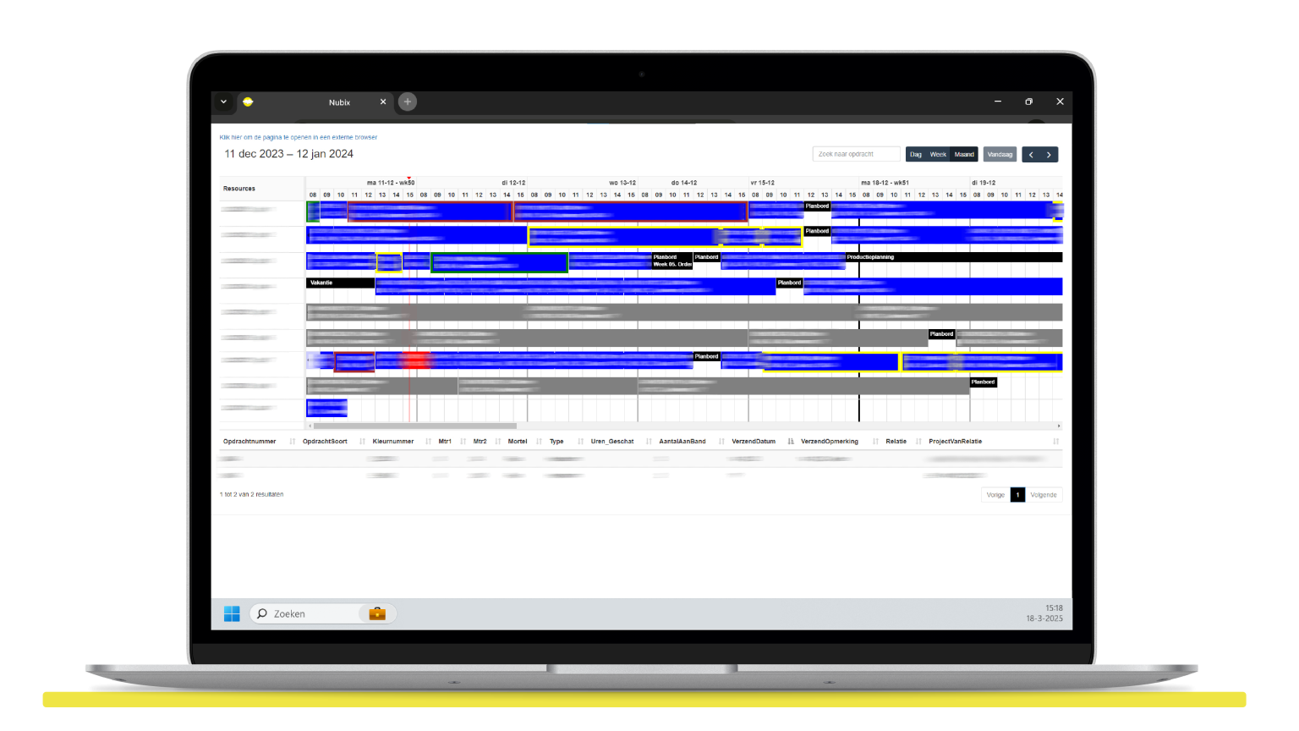Sort by VerzendDatum column sort icon

click(x=791, y=442)
